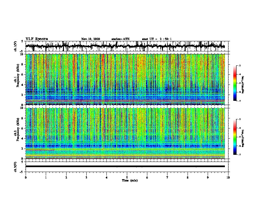This screenshot has width=257, height=199.
Task: Click time axis tick label '5'
Action: coord(127,178)
